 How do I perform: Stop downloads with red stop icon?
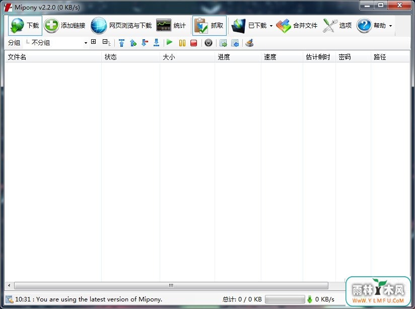coord(194,43)
